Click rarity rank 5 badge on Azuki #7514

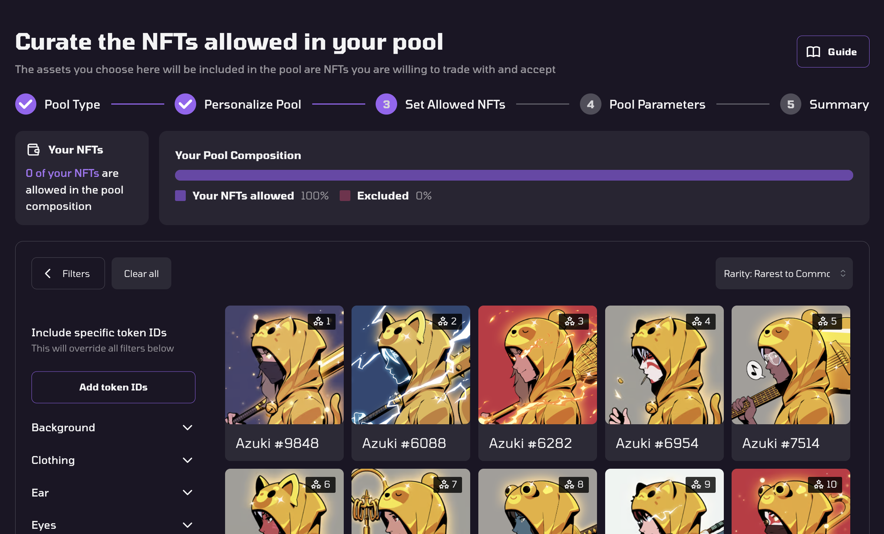[827, 321]
